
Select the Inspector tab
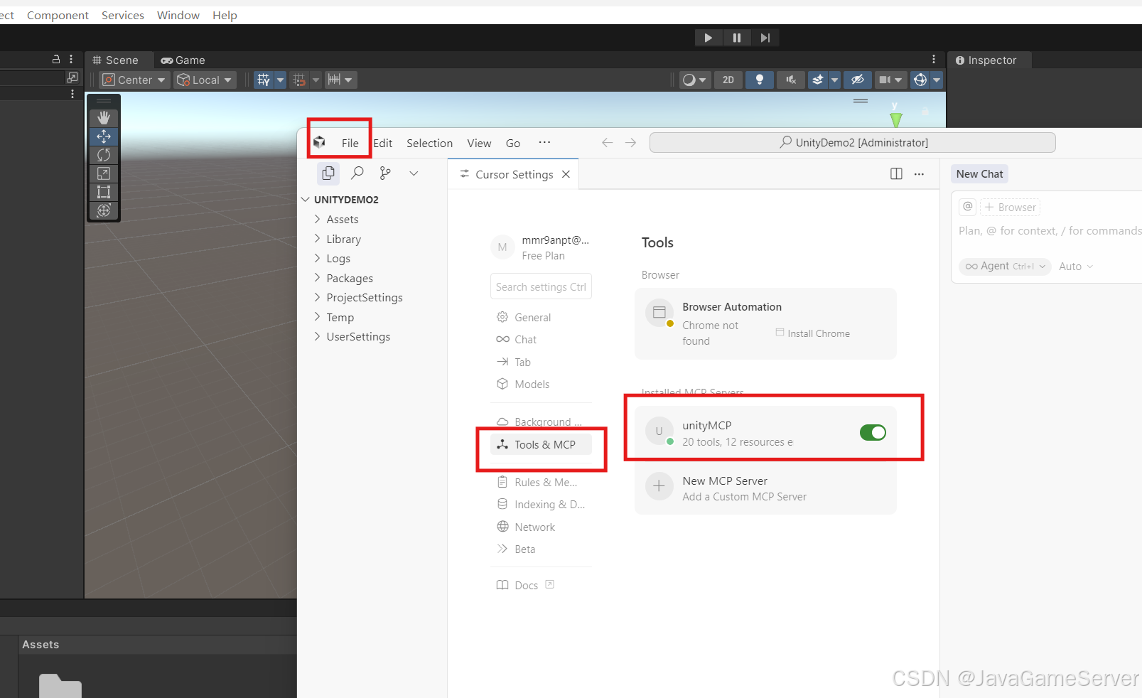tap(986, 60)
